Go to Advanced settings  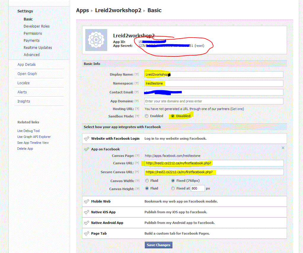pos(31,55)
